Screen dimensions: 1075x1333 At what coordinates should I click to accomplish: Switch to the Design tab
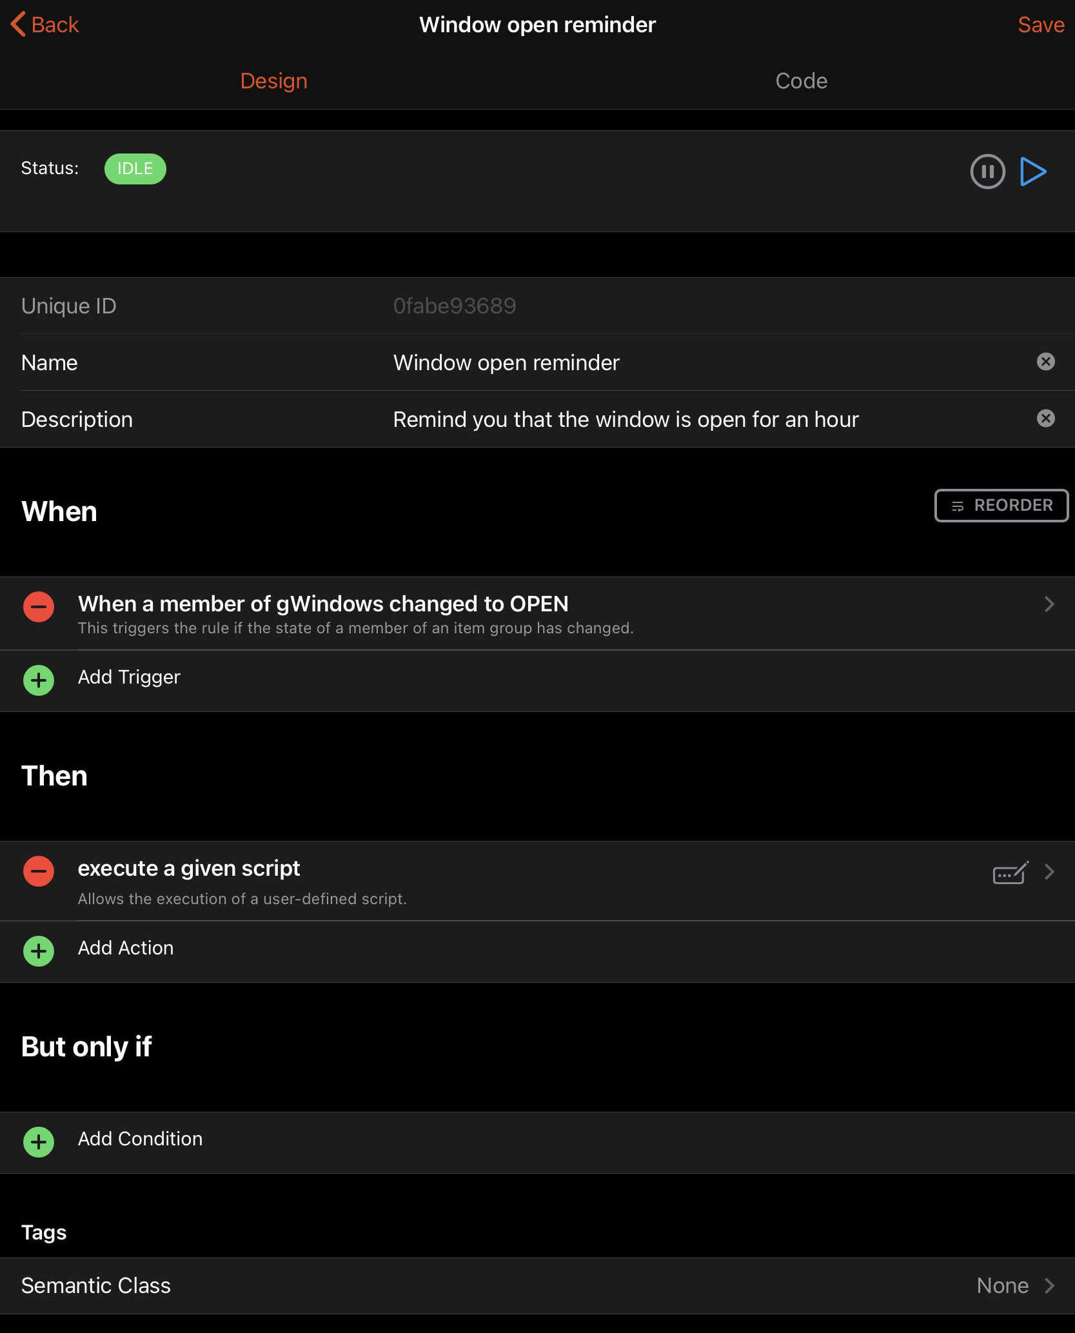click(x=273, y=81)
